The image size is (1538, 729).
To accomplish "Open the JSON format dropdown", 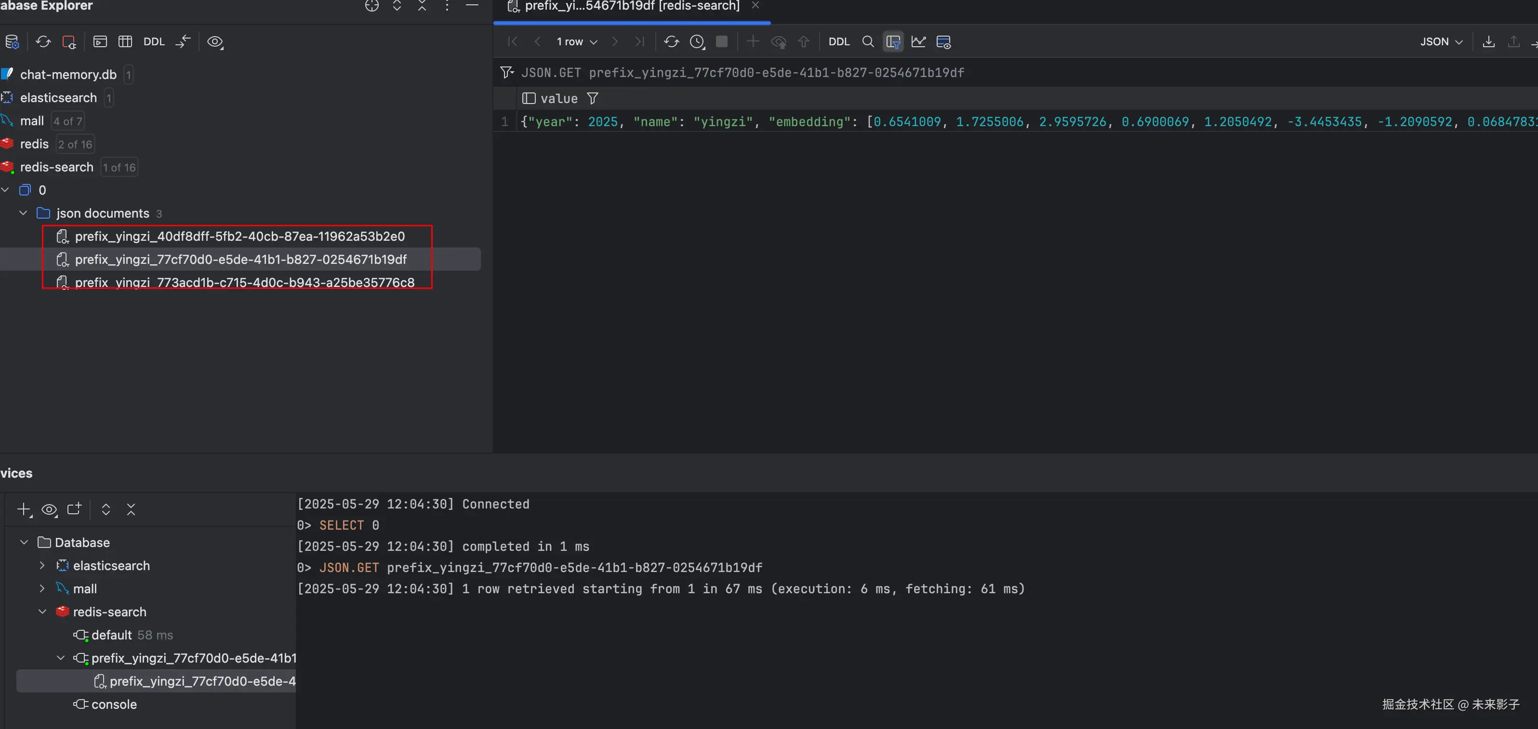I will (1441, 42).
